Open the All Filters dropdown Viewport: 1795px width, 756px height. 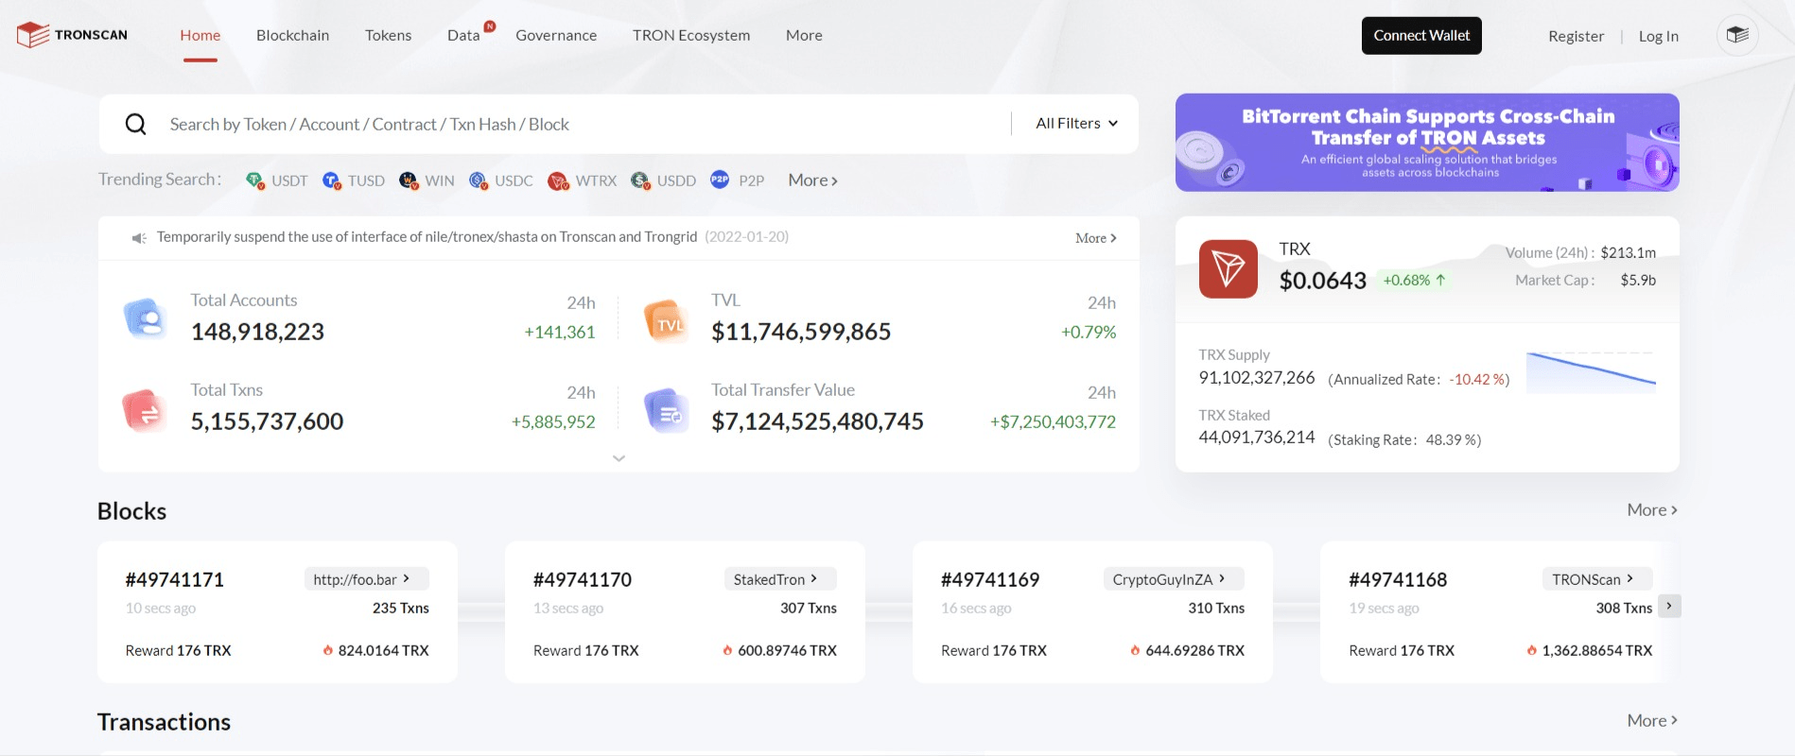click(x=1077, y=124)
